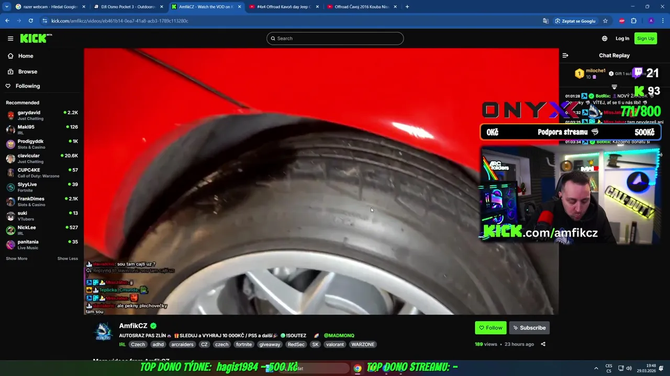Image resolution: width=670 pixels, height=376 pixels.
Task: Click the stream video player
Action: [x=321, y=181]
